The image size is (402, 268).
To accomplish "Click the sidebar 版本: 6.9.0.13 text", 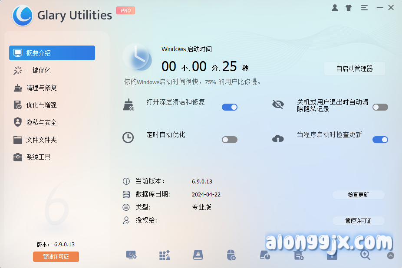I will [56, 245].
